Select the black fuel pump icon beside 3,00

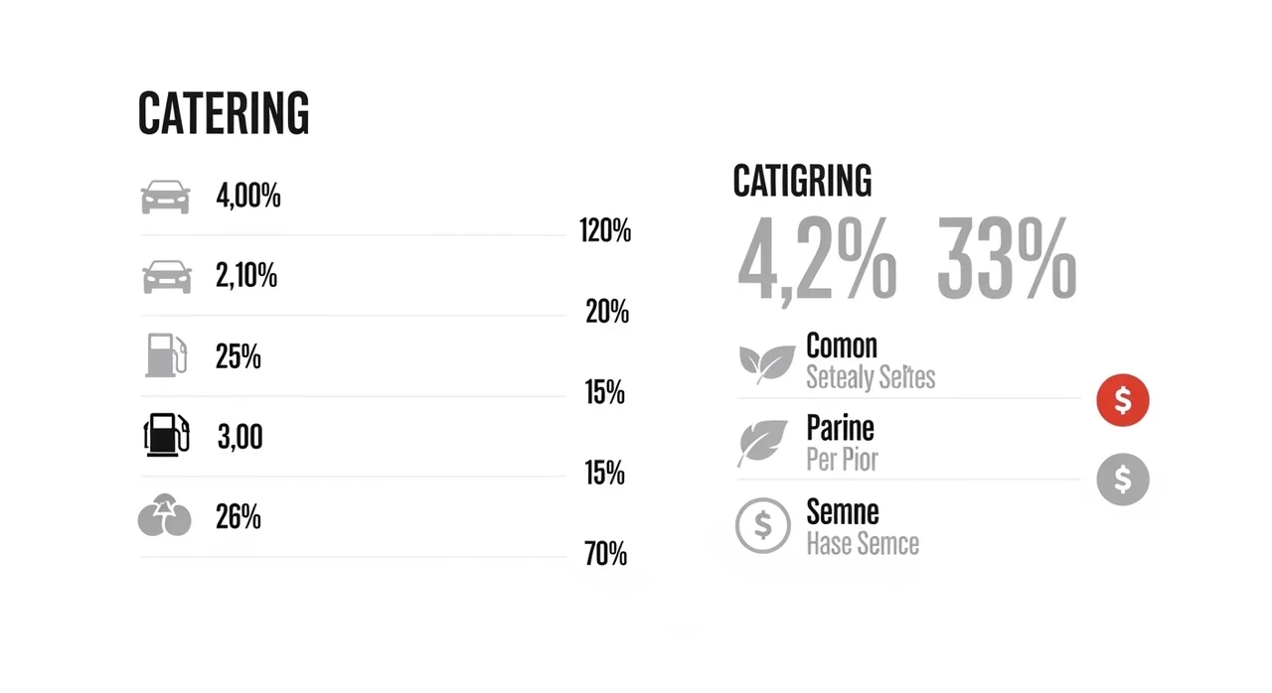[x=166, y=436]
